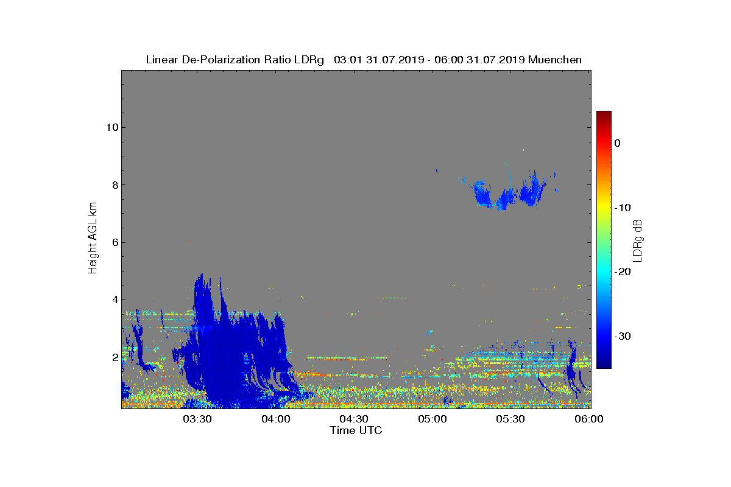Screen dimensions: 731x487
Task: Click the '04:00' time tick label
Action: coord(275,419)
